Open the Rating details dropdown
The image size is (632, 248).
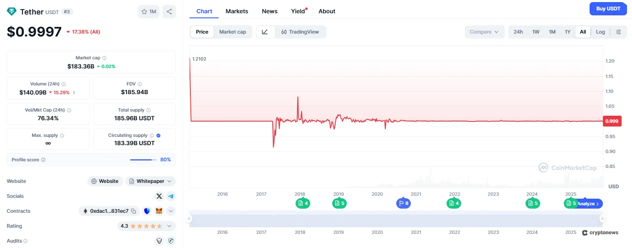click(169, 226)
